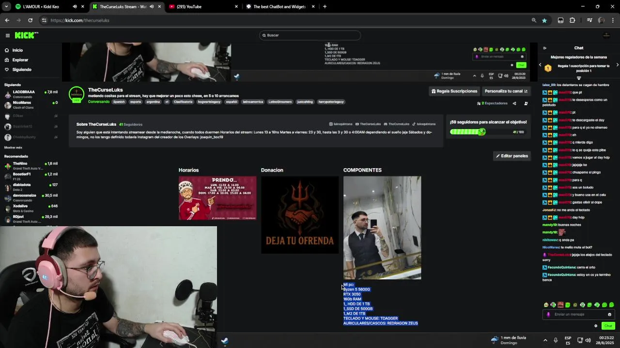620x348 pixels.
Task: Show hidden system tray icons
Action: (545, 340)
